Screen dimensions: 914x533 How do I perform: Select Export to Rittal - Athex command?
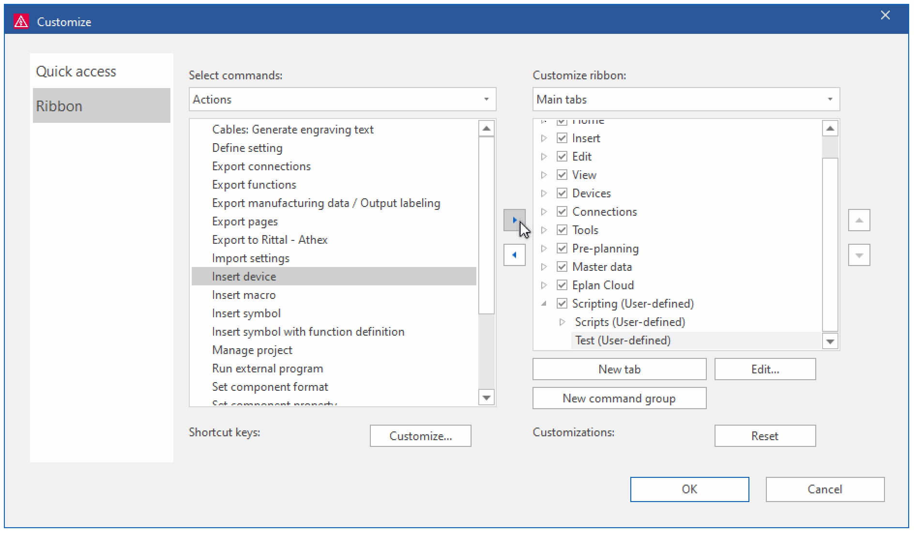(334, 239)
